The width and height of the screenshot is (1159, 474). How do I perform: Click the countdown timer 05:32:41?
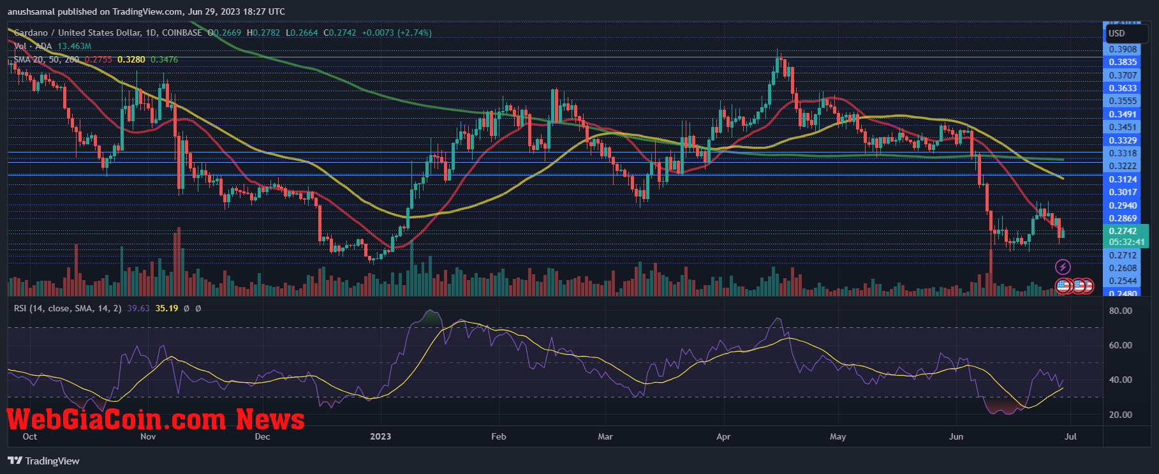(x=1126, y=242)
